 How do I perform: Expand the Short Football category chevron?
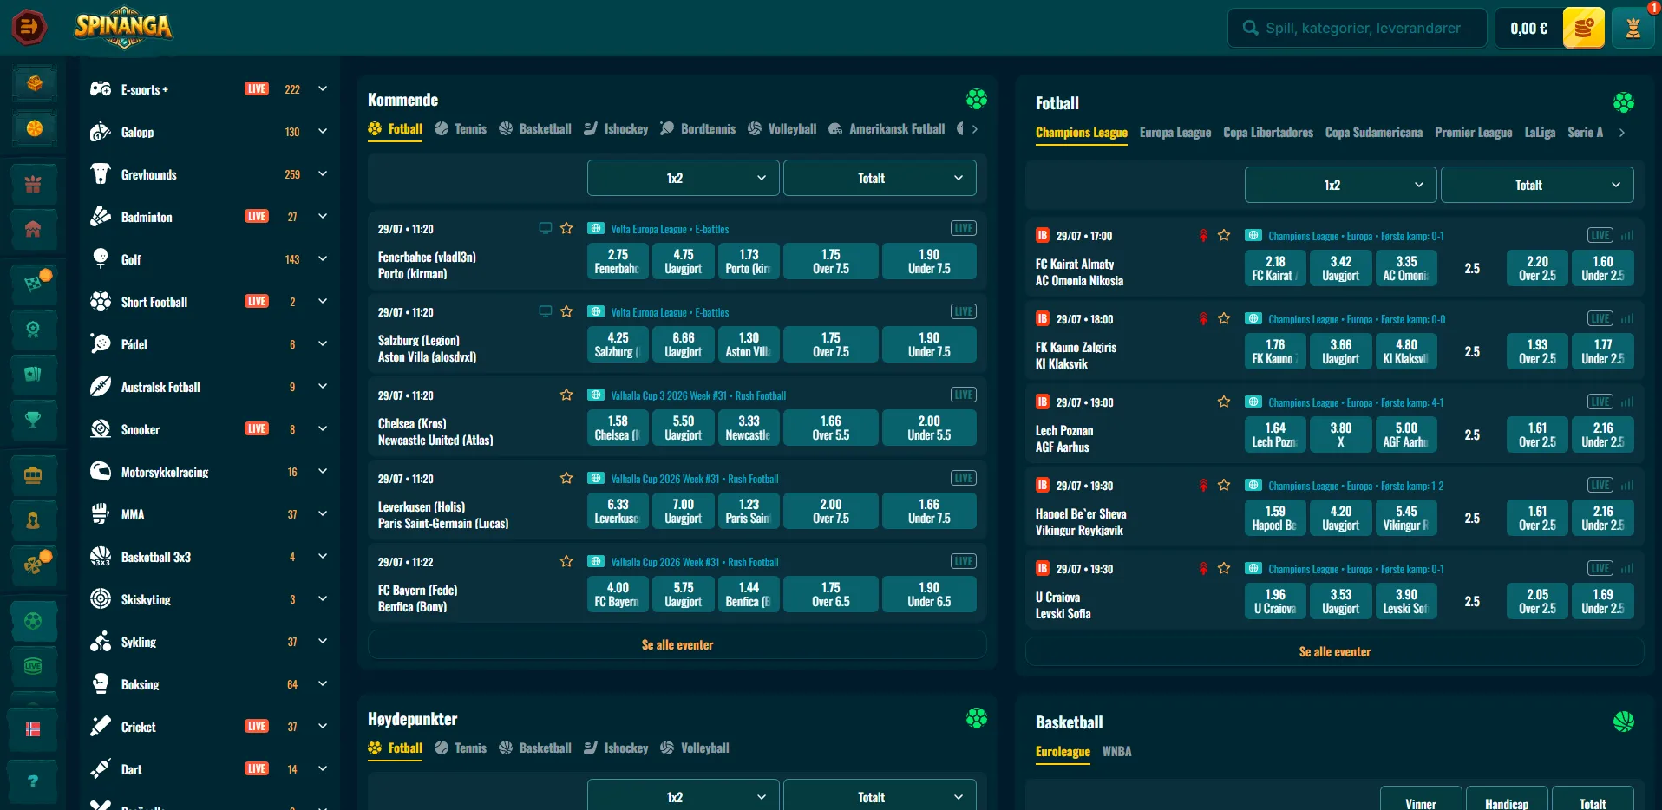tap(323, 302)
